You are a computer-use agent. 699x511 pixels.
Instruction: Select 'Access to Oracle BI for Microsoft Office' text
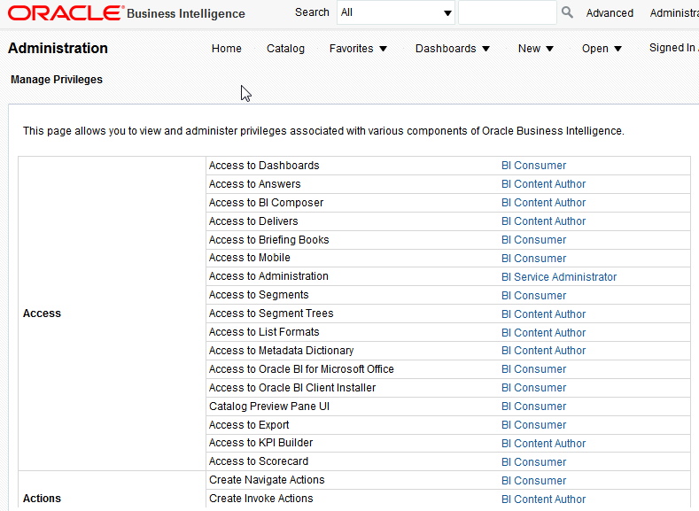point(301,369)
